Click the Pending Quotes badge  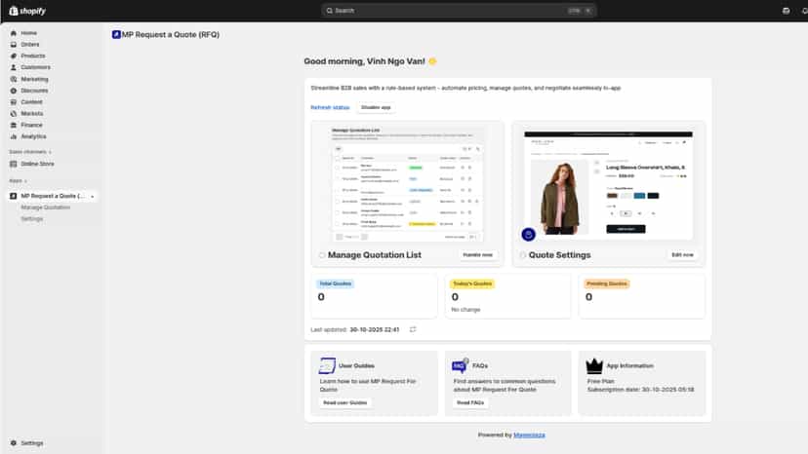[607, 284]
